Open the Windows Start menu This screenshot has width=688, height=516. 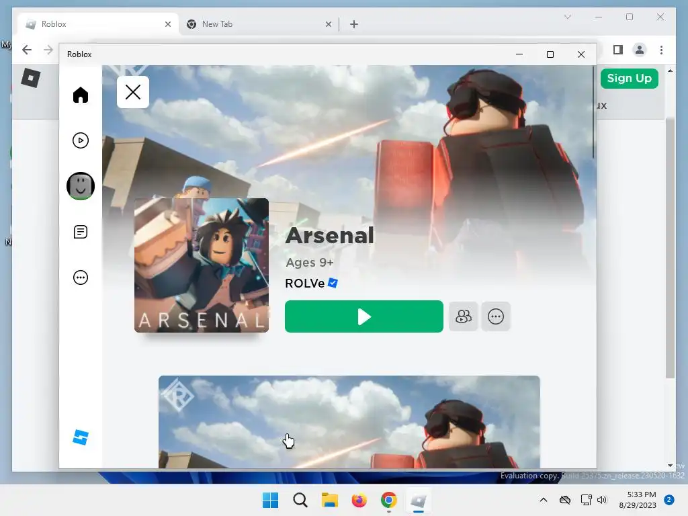[x=270, y=500]
